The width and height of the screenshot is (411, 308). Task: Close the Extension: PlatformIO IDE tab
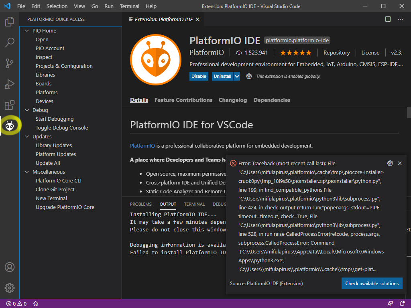(x=197, y=19)
